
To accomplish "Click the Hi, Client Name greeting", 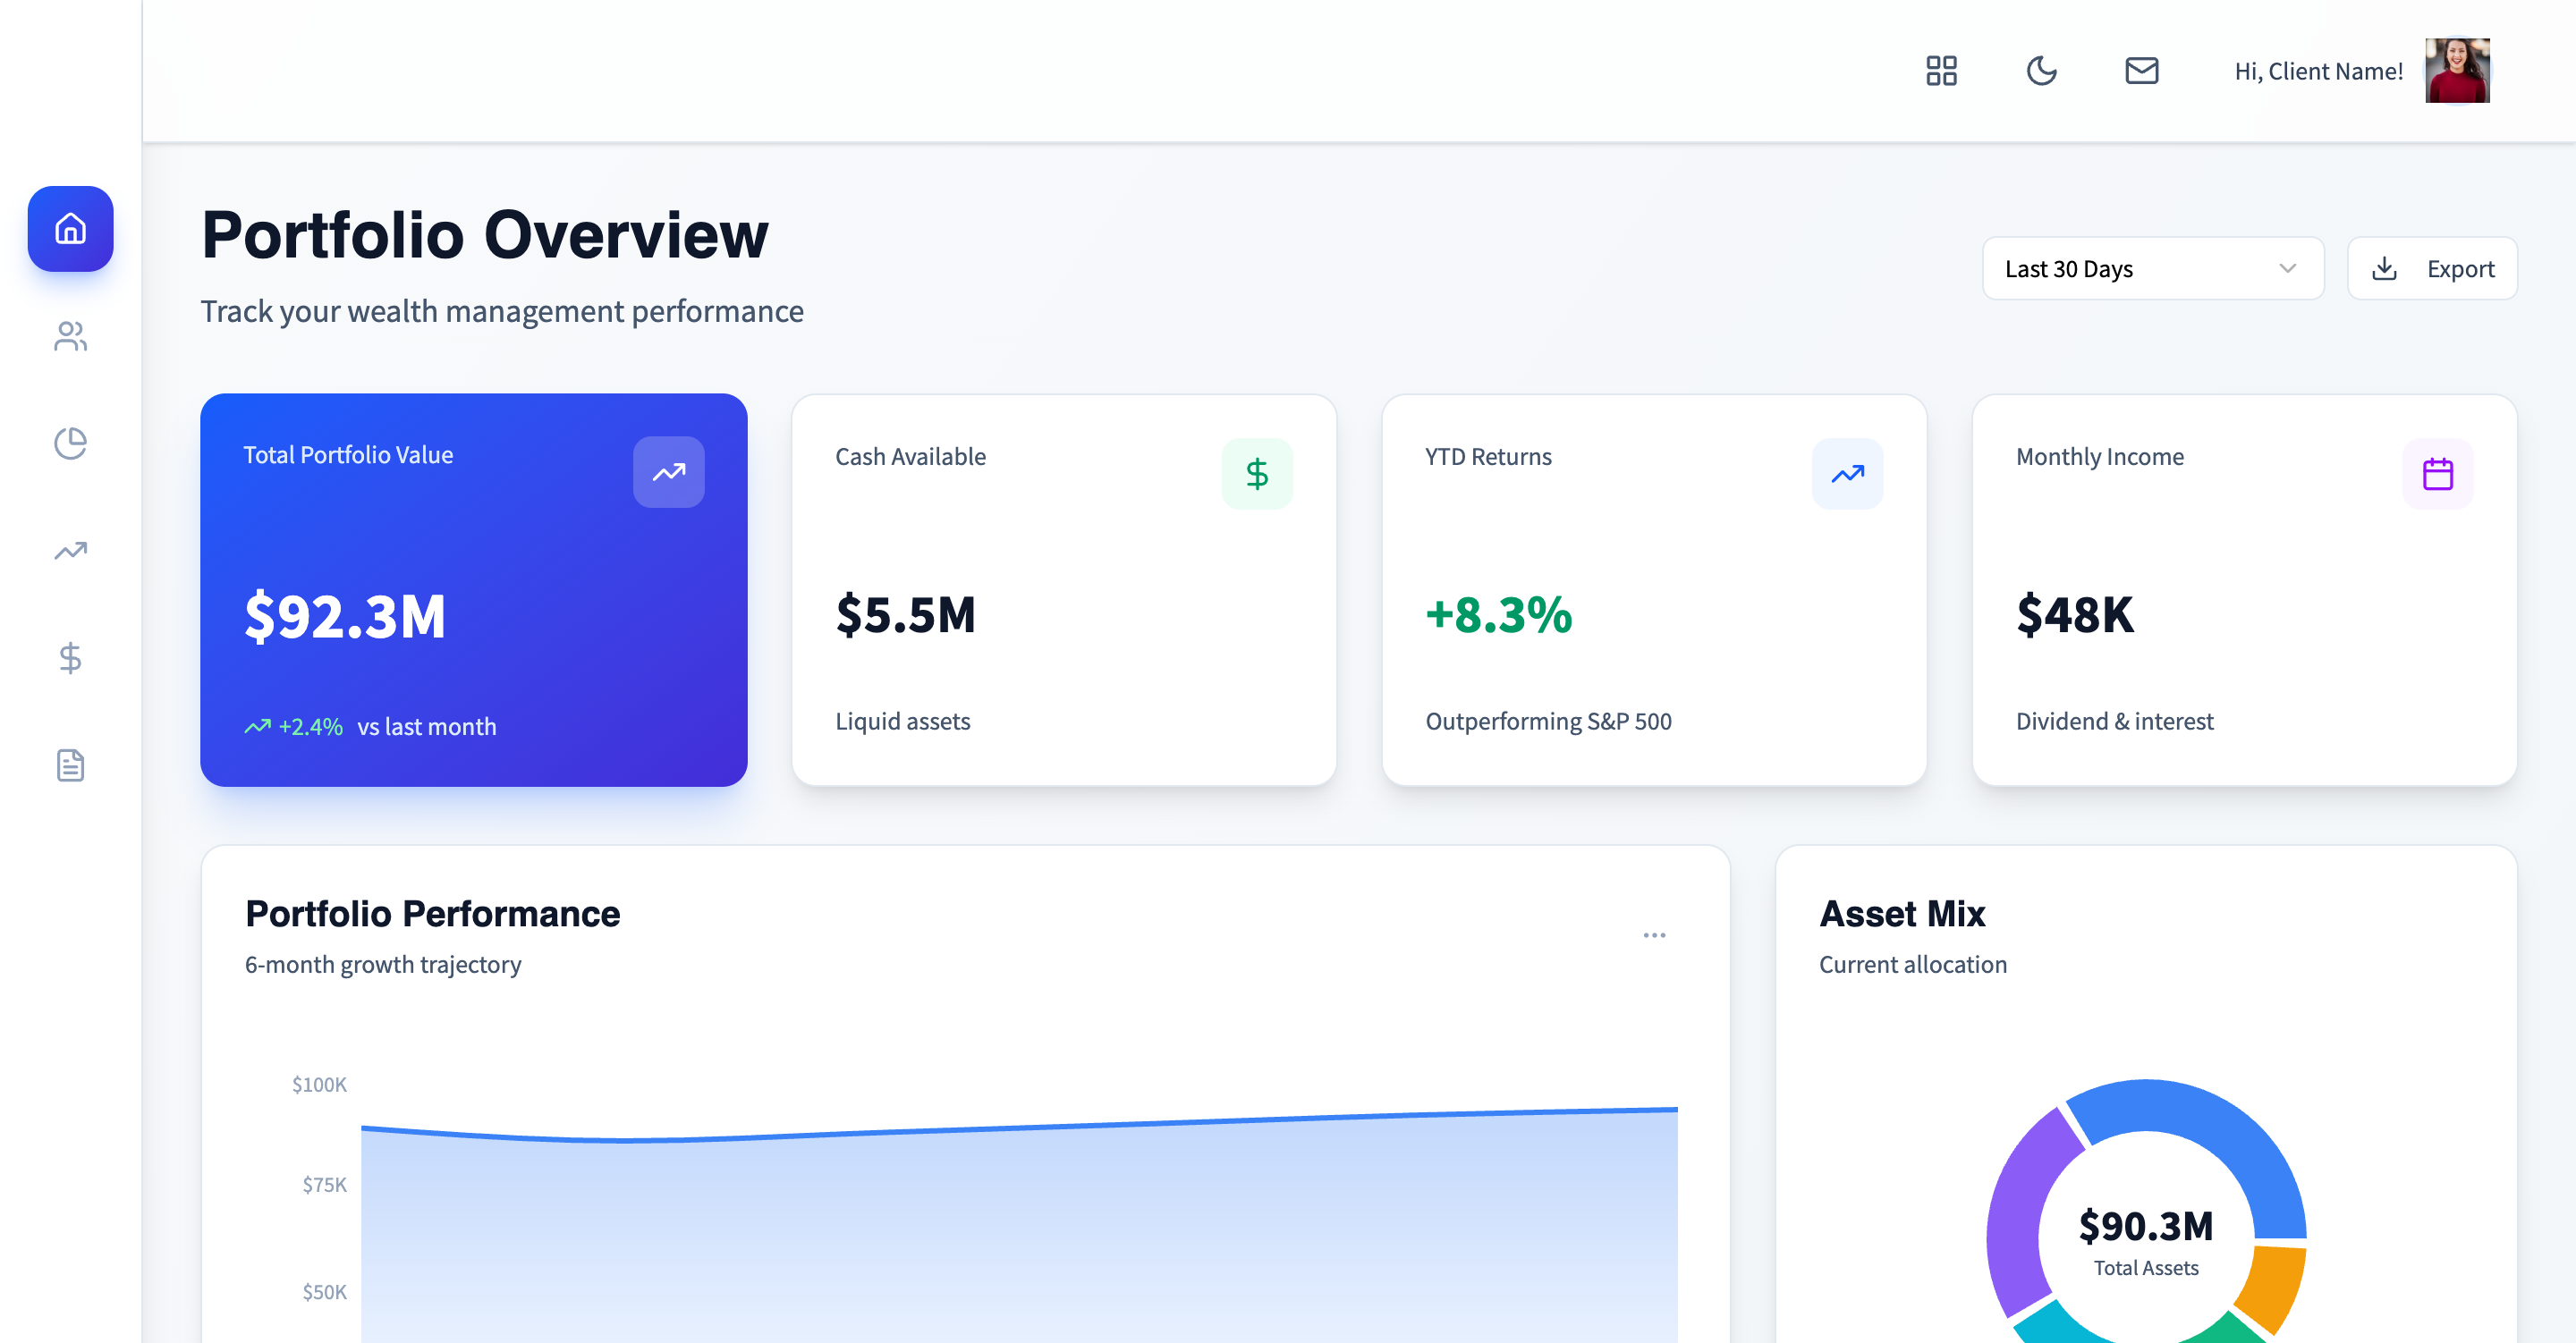I will tap(2317, 70).
